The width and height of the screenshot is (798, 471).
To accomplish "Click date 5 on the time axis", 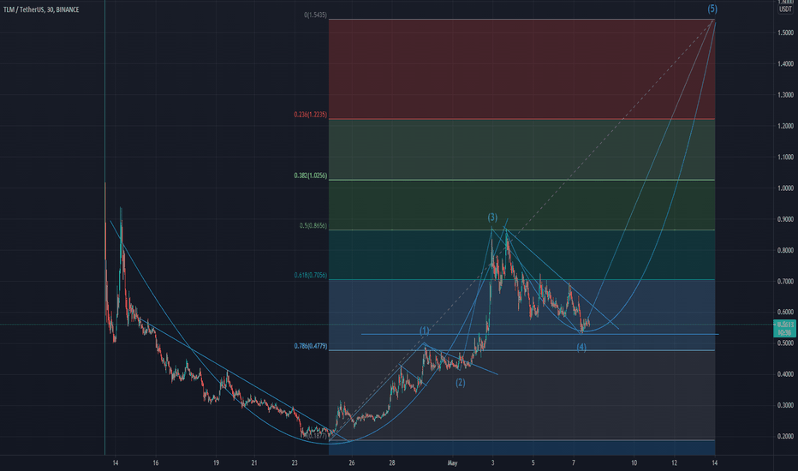I will pyautogui.click(x=533, y=462).
